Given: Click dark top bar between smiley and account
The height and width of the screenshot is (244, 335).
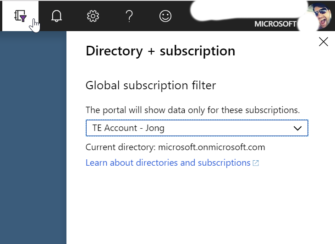Looking at the screenshot, I should (182, 23).
